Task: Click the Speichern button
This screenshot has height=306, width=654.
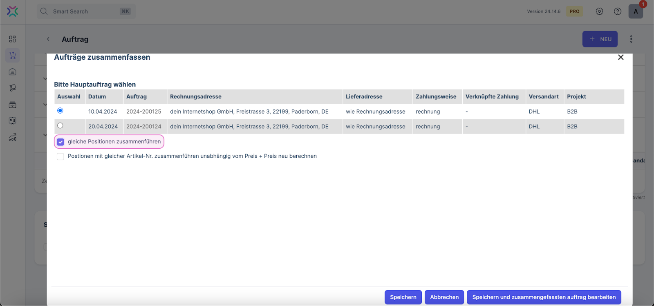Action: (x=403, y=297)
